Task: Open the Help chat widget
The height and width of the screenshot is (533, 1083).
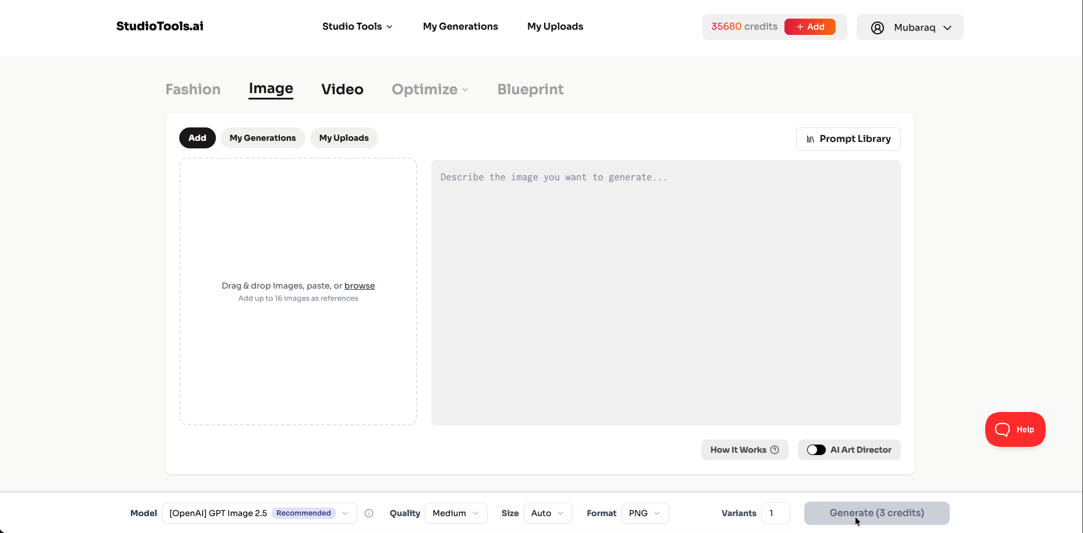Action: point(1015,429)
